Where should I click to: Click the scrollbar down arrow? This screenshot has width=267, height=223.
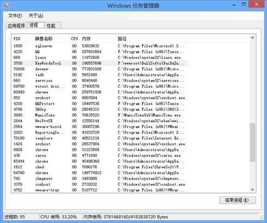(x=252, y=190)
